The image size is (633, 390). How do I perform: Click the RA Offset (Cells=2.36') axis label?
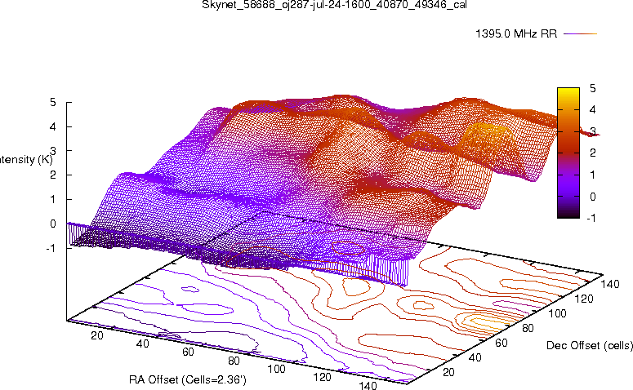(x=188, y=379)
